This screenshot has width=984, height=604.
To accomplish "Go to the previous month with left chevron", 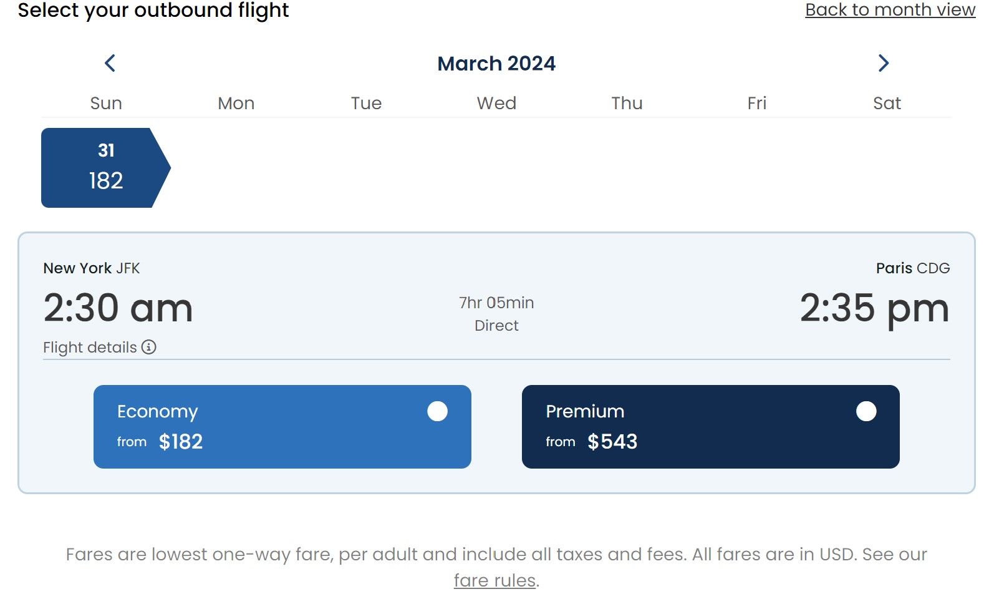I will pyautogui.click(x=110, y=63).
